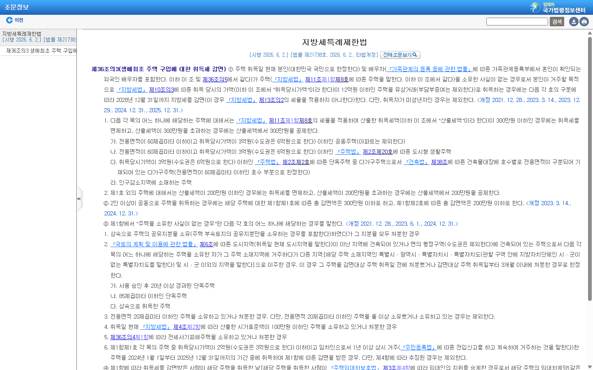The height and width of the screenshot is (370, 593).
Task: Click the 다. 상속으로 취득한 주택 line
Action: [140, 306]
